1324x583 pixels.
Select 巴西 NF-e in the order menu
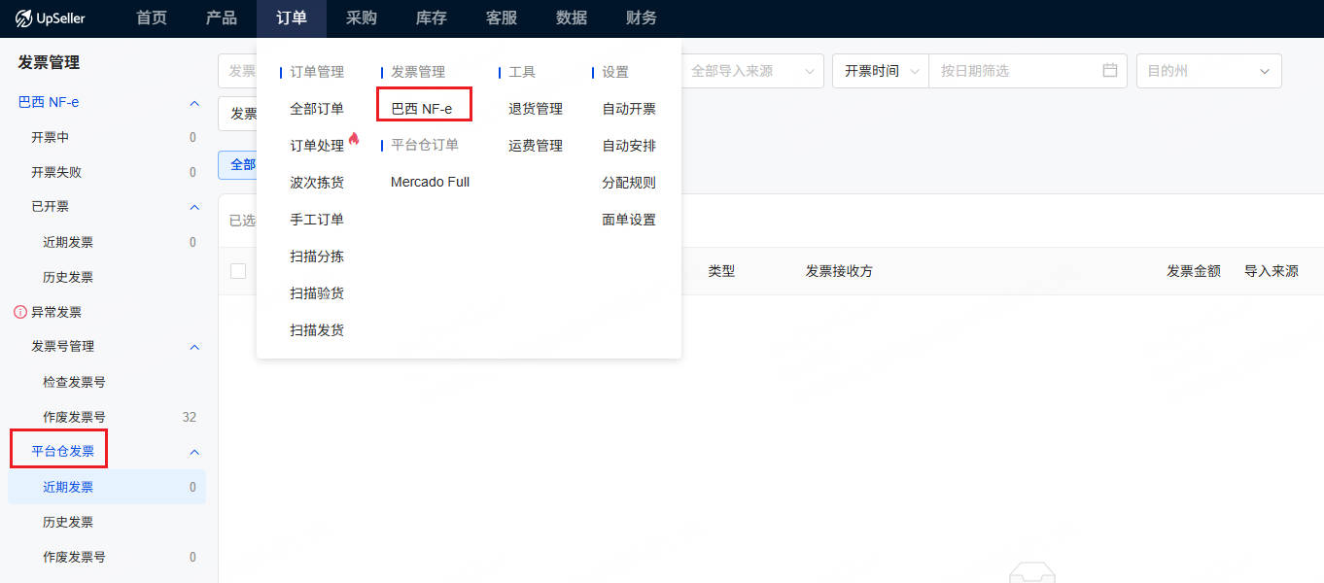click(422, 109)
